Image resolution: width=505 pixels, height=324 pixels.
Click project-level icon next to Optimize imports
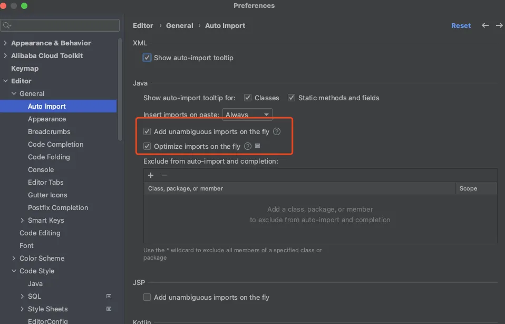(258, 146)
